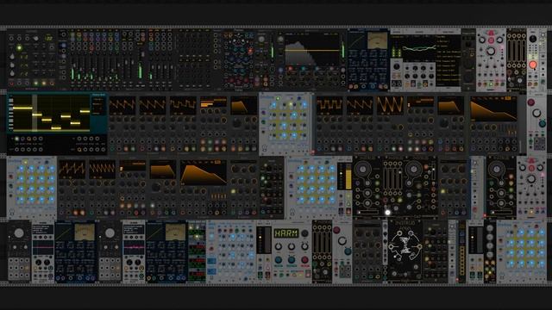
Task: Click the green and red LED grid strip in the bottom row
Action: click(x=197, y=251)
